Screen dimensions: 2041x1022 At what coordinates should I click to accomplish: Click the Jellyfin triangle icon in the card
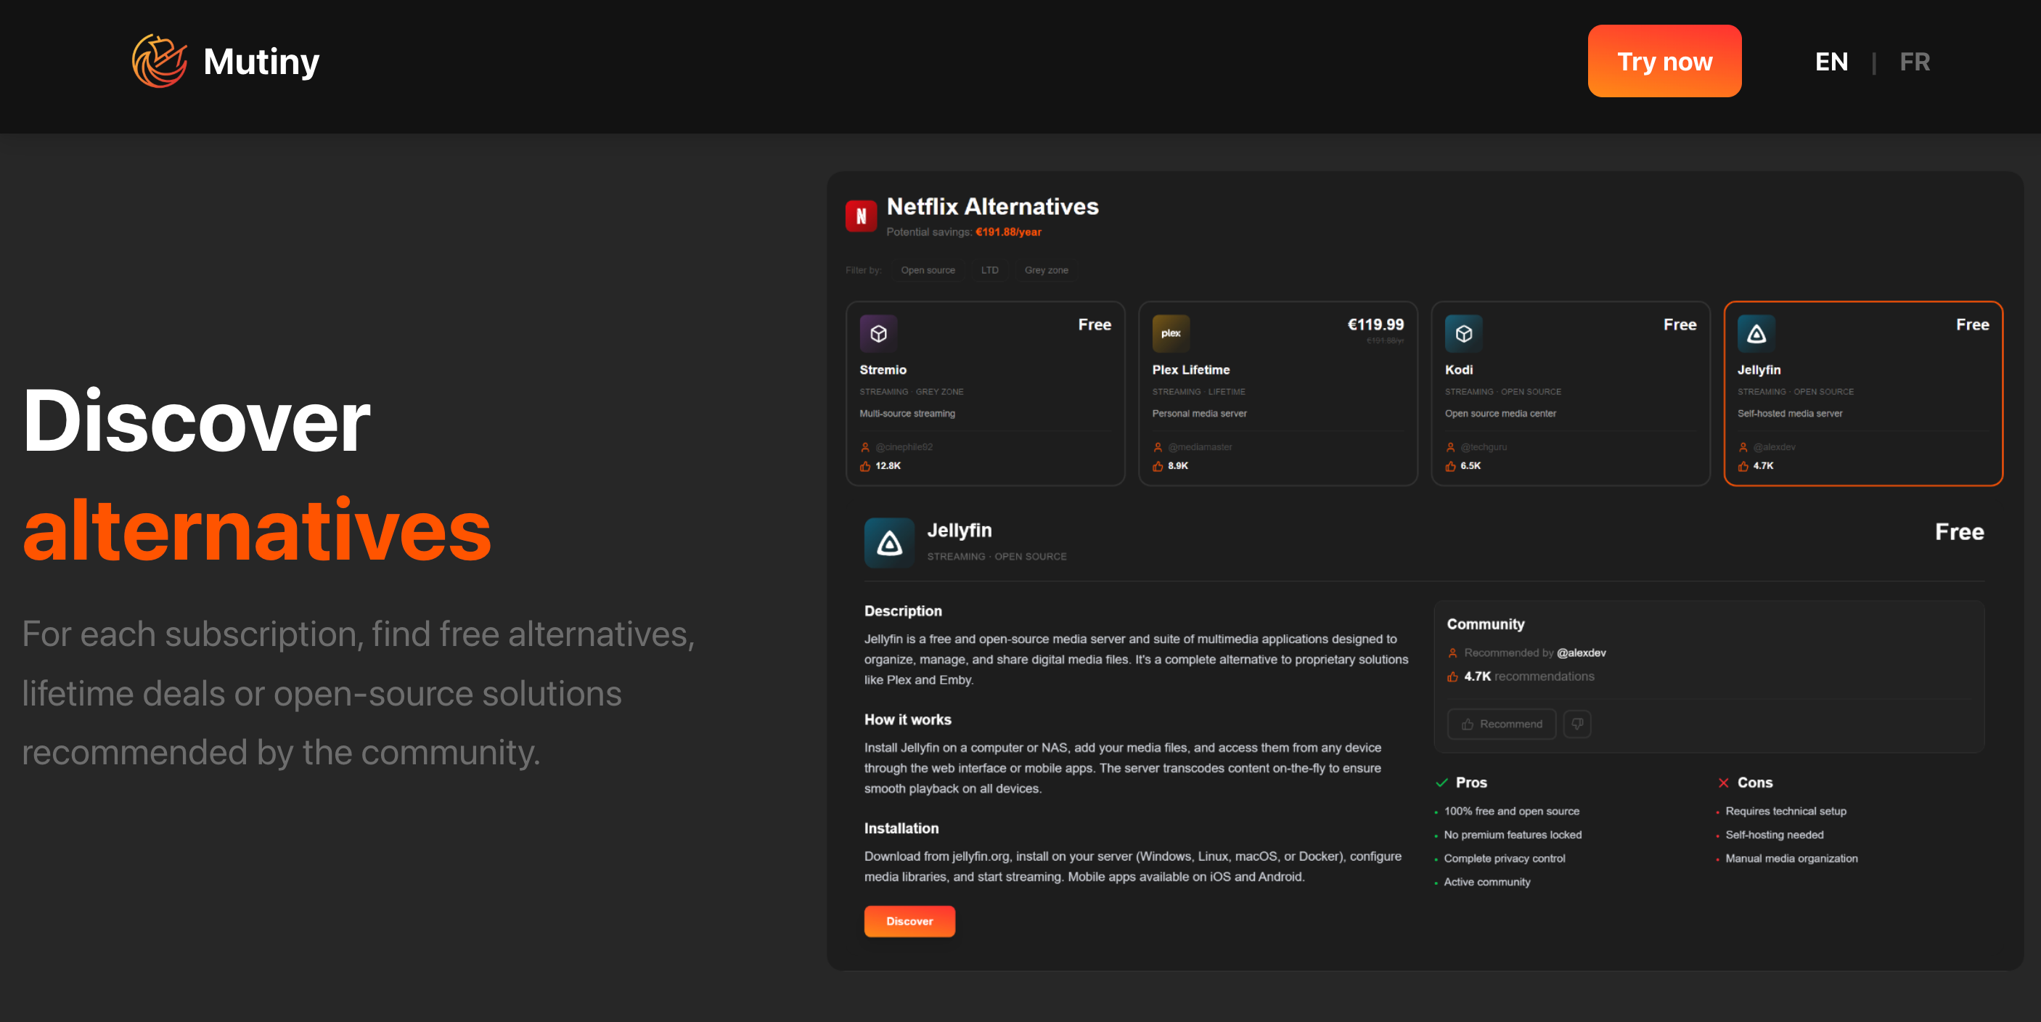[x=1756, y=334]
